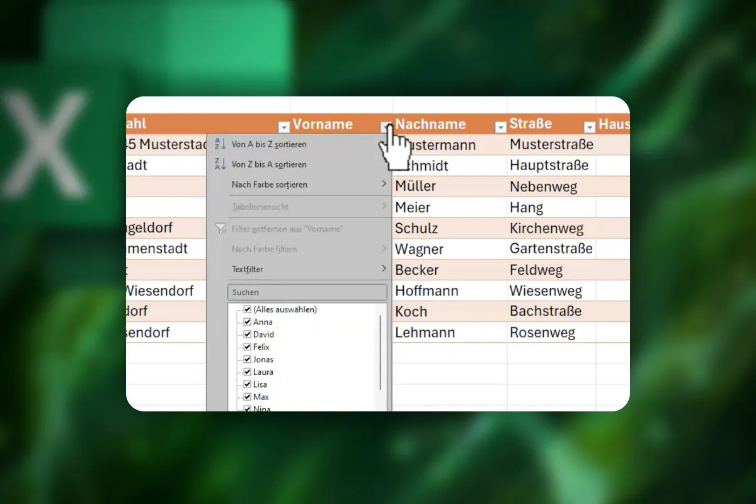Select the cell containing Hoffmann

coord(450,290)
